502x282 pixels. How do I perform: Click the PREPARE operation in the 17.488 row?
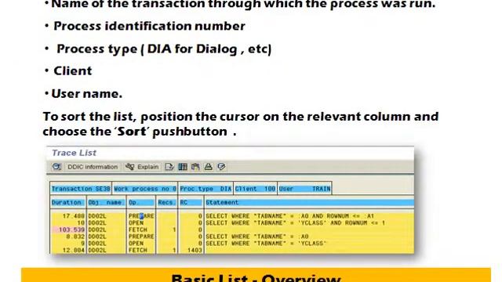pos(141,216)
